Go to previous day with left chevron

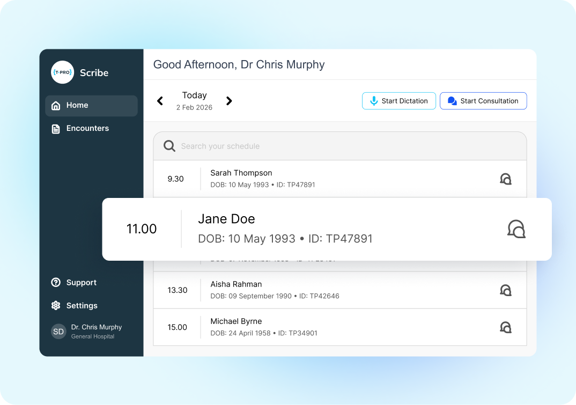point(160,101)
